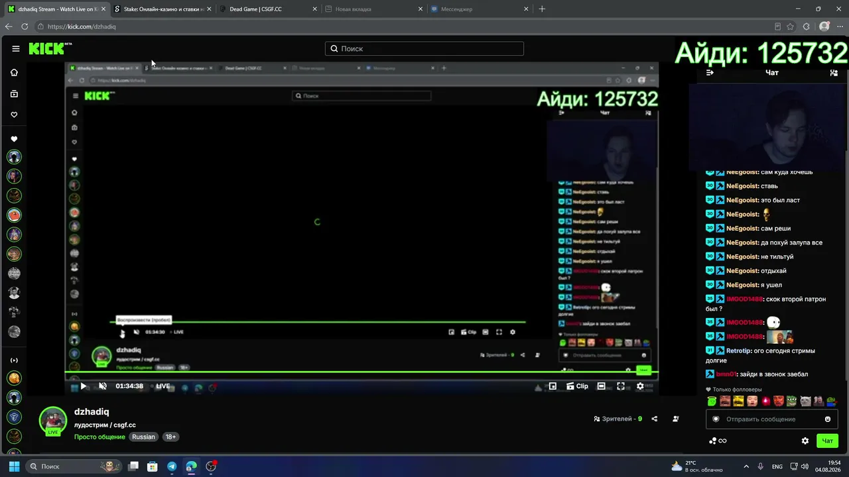Open Microsoft Edge from the taskbar

click(191, 466)
